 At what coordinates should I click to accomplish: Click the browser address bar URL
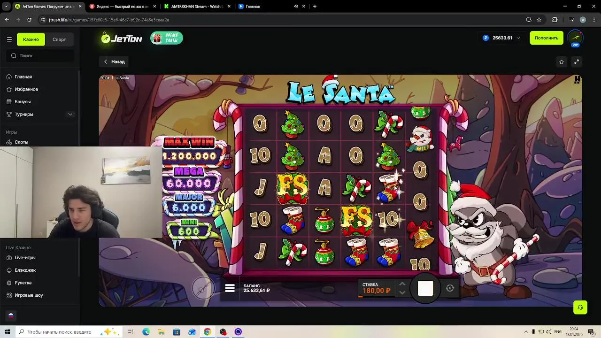tap(109, 20)
